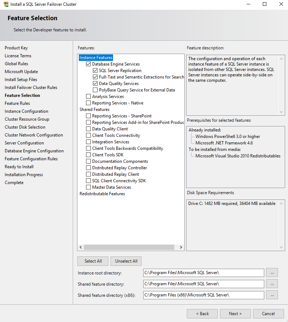The image size is (288, 322).
Task: Uncheck SQL Server Replication checkbox
Action: (95, 71)
